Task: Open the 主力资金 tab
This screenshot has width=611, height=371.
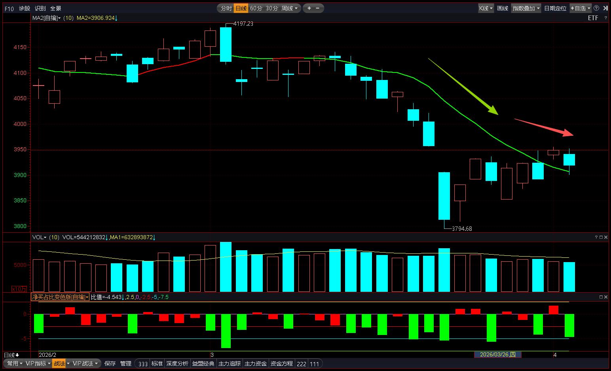Action: click(255, 363)
